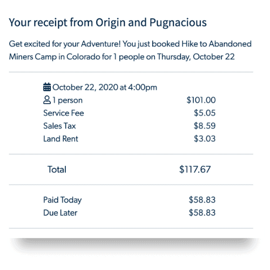Image resolution: width=270 pixels, height=270 pixels.
Task: Click the Total label
Action: pyautogui.click(x=57, y=170)
